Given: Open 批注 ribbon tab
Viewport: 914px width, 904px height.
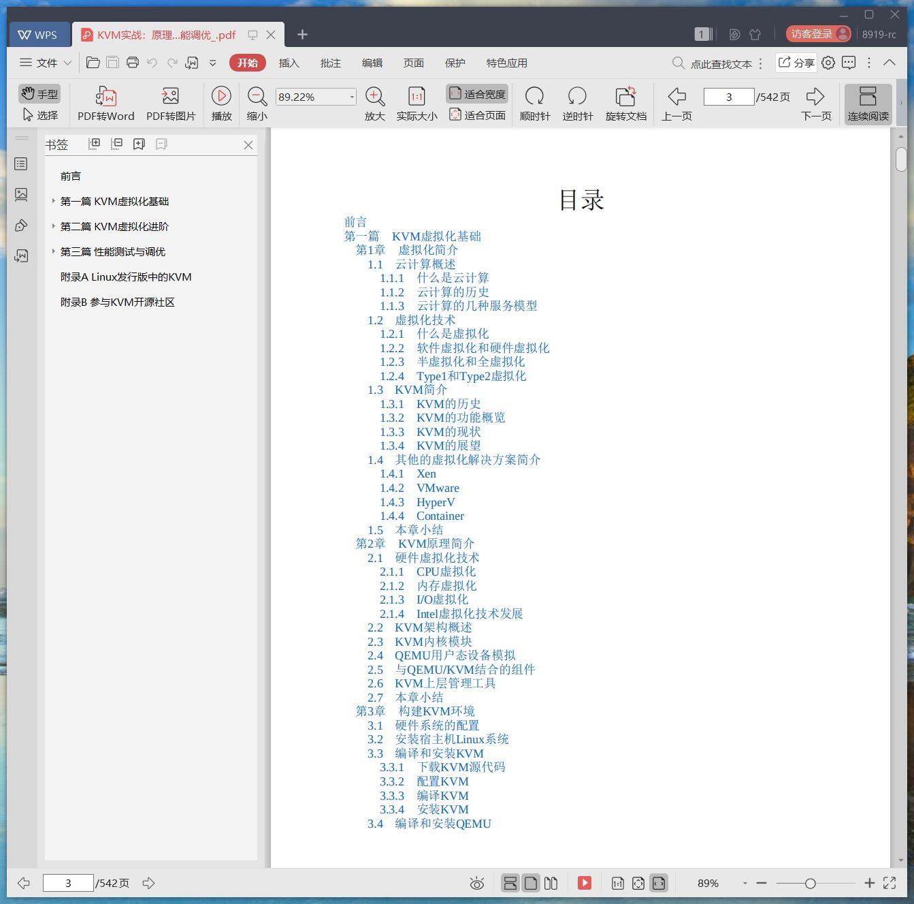Looking at the screenshot, I should point(331,63).
